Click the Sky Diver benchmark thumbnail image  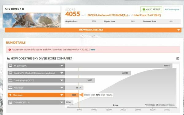click(32, 20)
